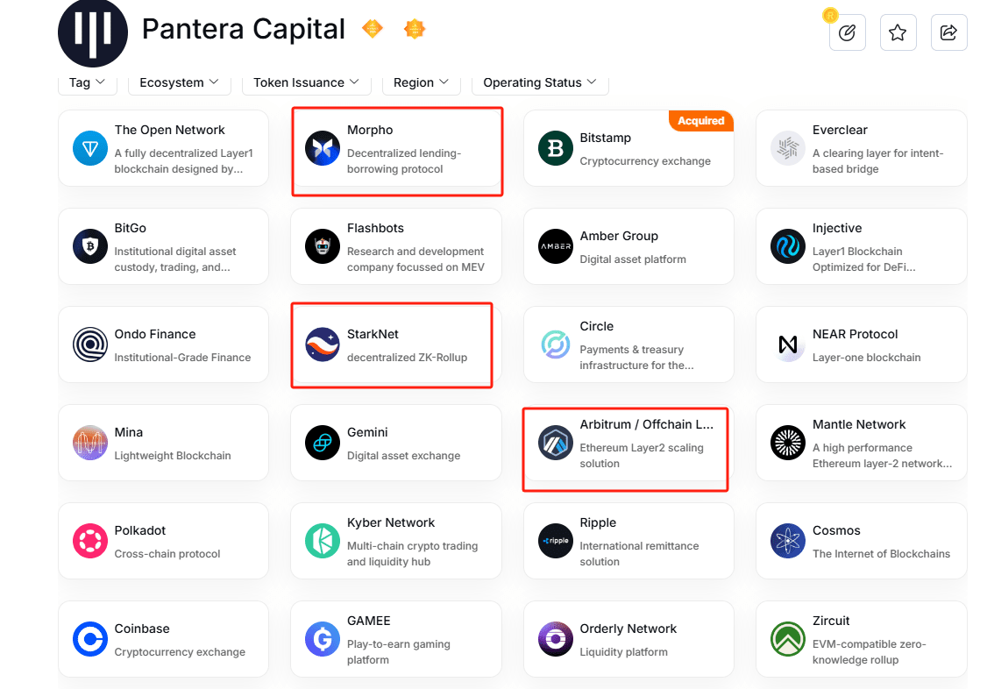Open the Tag filter dropdown
Screen dimensions: 987x689
88,82
